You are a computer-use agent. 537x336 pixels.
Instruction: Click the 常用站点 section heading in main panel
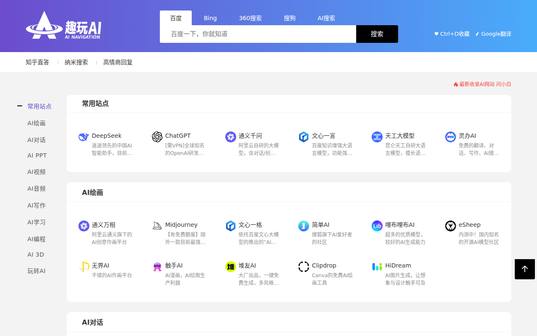tap(95, 104)
